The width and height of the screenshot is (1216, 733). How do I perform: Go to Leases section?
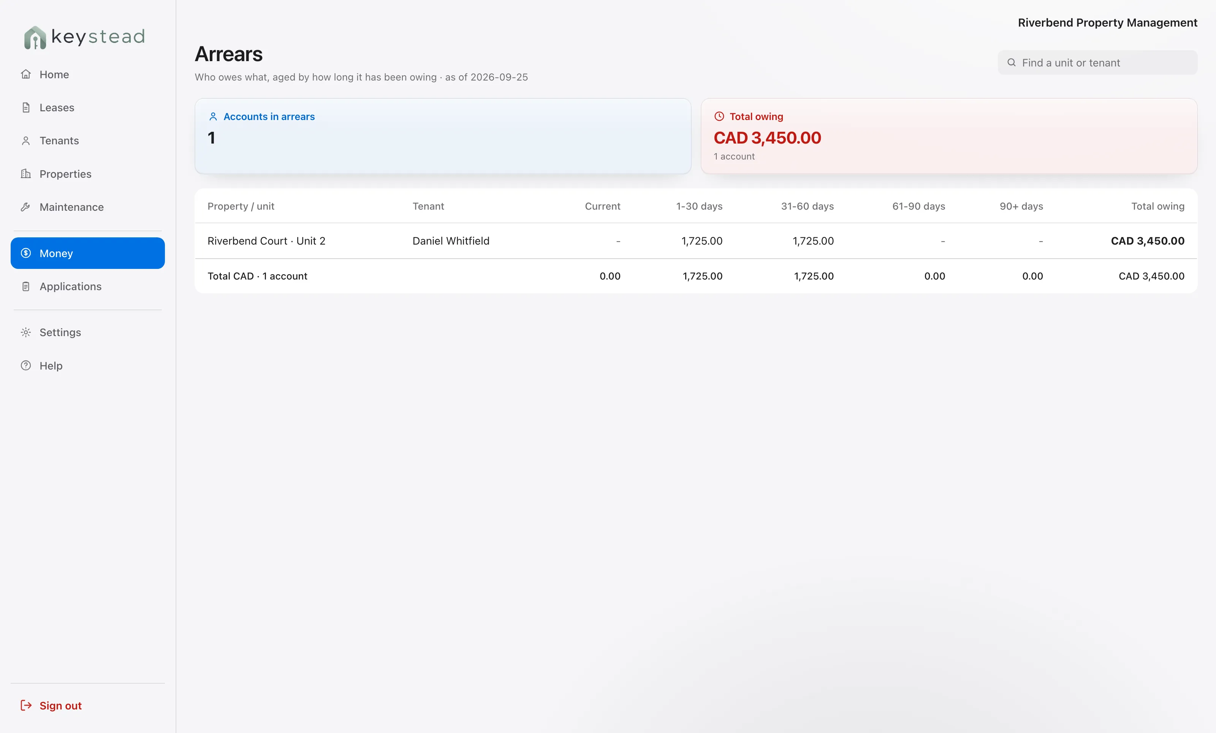click(x=88, y=107)
